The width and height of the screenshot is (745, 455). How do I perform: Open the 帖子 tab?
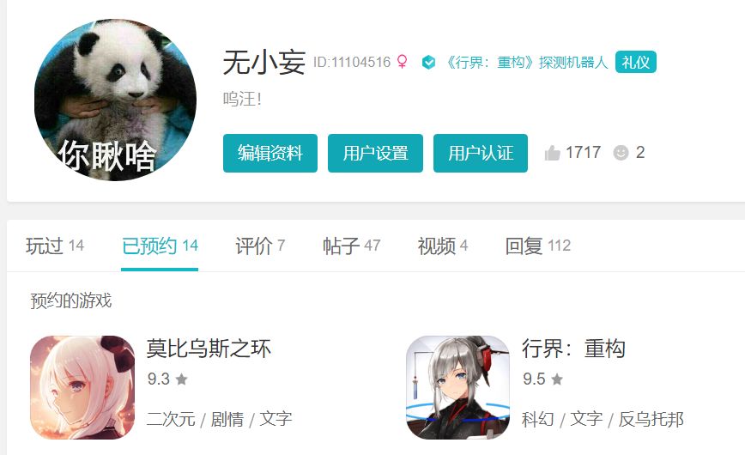[x=351, y=246]
